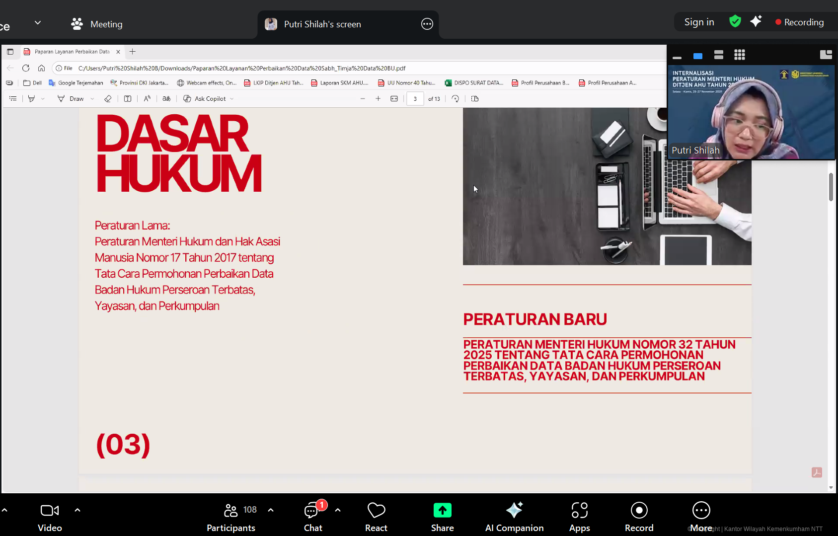Switch to the Putri Shilah's screen tab
Screen dimensions: 838x536
coord(323,24)
